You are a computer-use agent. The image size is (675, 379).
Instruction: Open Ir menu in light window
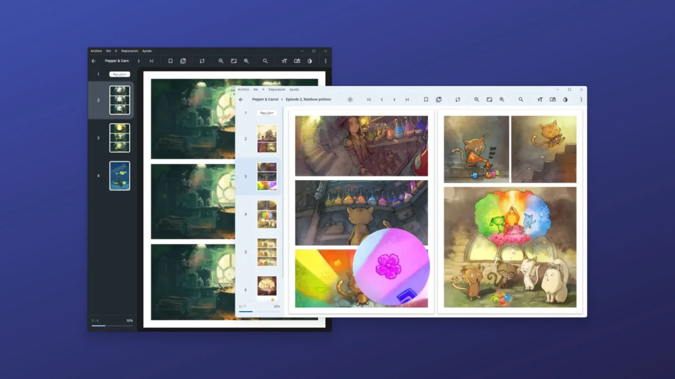263,89
